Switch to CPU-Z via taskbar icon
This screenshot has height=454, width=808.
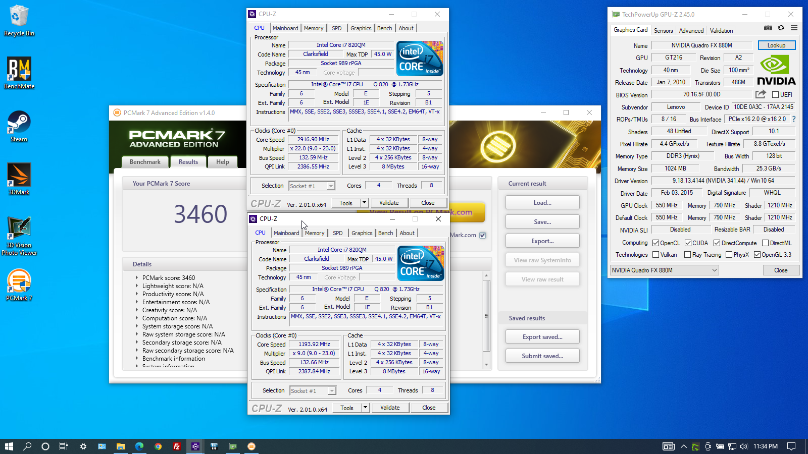tap(195, 446)
